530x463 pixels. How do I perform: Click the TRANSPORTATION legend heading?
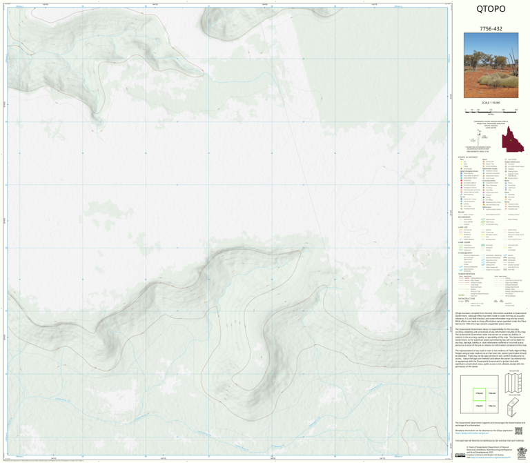click(x=467, y=274)
